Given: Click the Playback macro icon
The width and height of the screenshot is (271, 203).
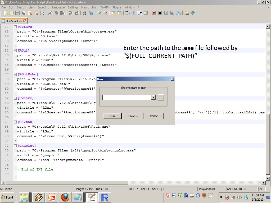Looking at the screenshot, I should (166, 13).
